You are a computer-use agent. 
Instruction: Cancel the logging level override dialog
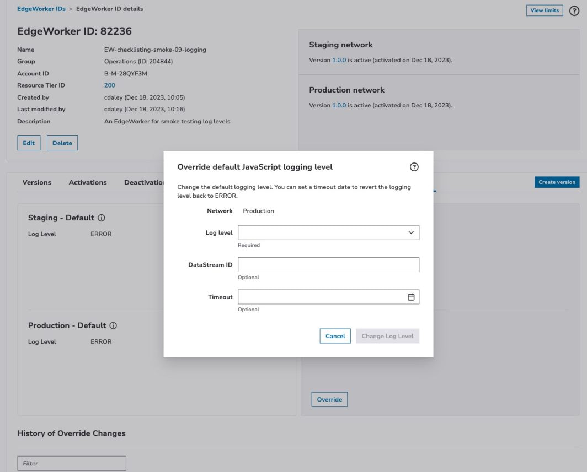[x=335, y=336]
